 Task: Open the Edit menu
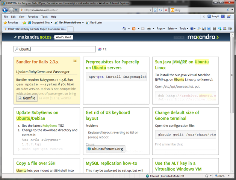(x=13, y=16)
